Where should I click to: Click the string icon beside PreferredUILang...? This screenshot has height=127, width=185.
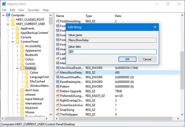click(x=57, y=96)
